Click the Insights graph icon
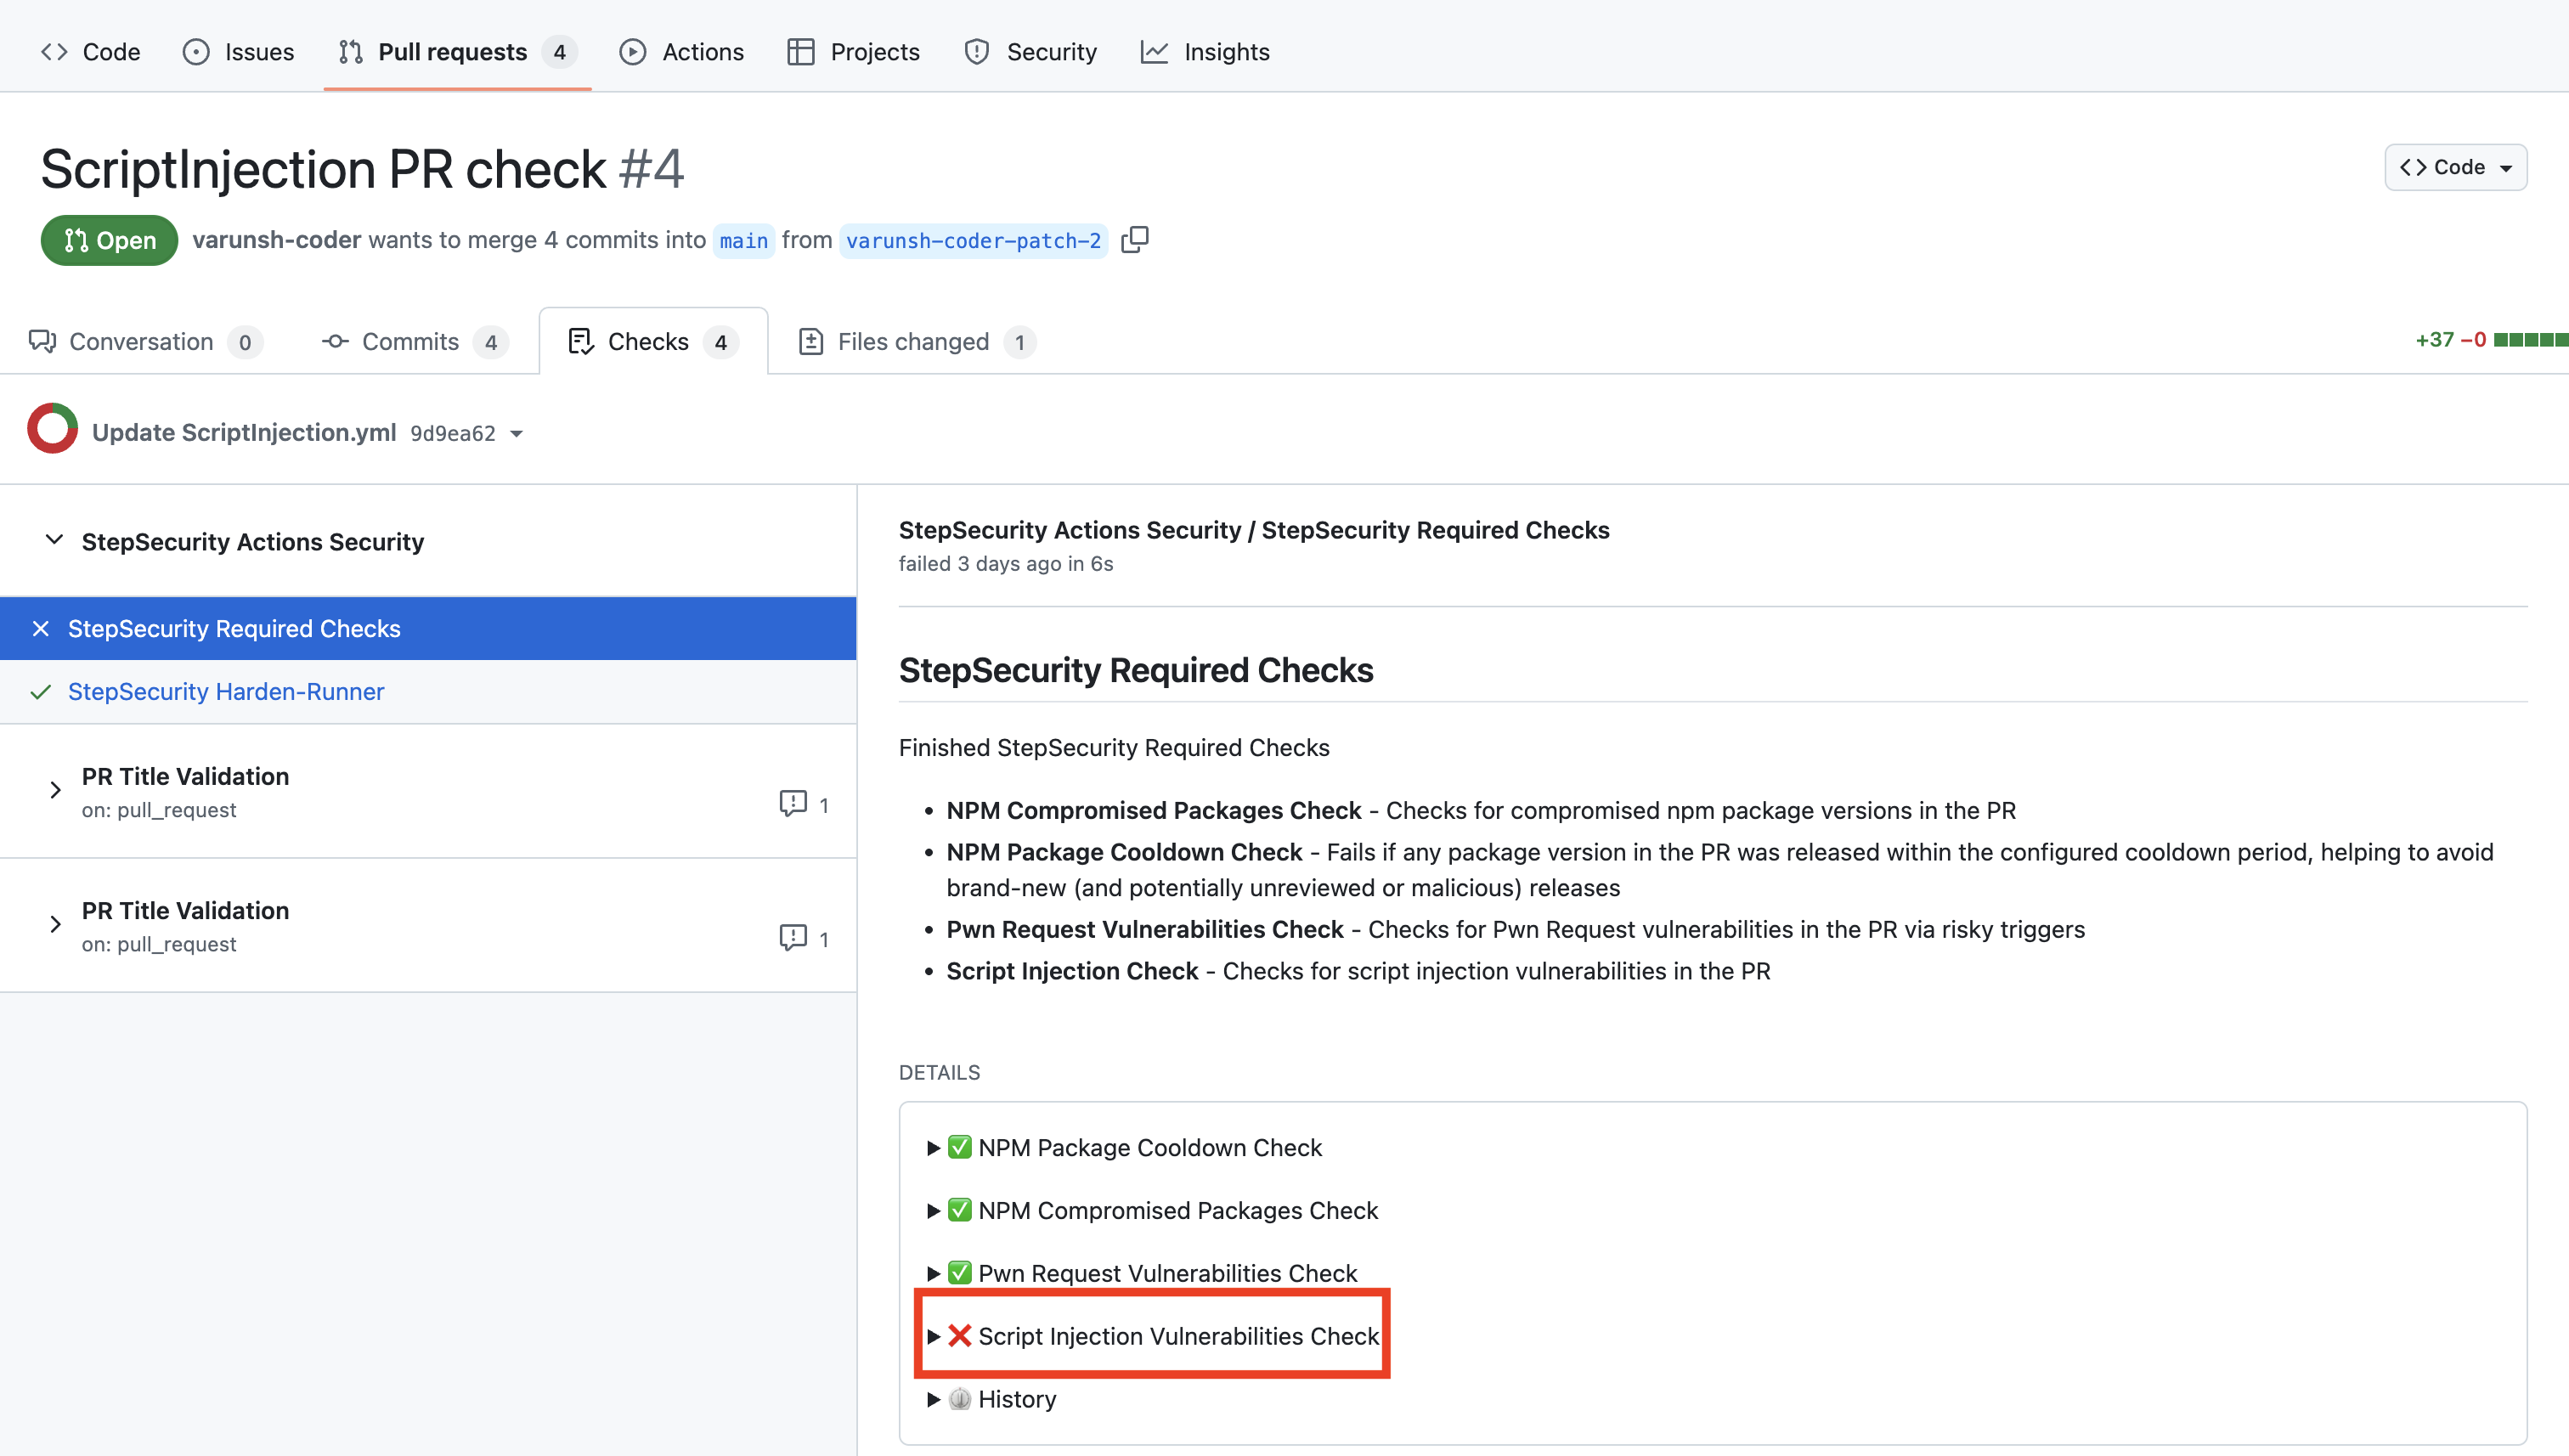 point(1154,52)
